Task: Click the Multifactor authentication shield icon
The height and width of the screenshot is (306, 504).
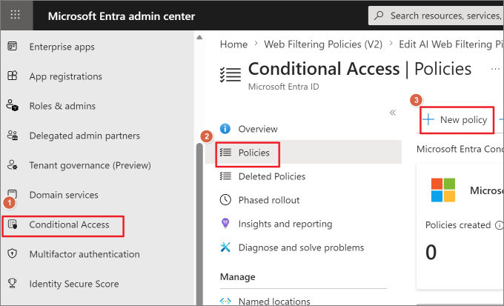Action: [12, 253]
